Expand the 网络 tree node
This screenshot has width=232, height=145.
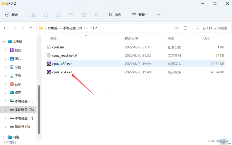(4, 137)
